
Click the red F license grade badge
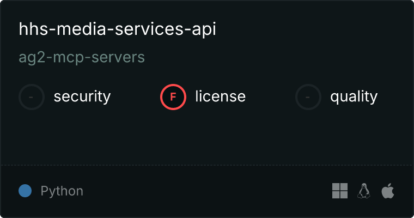pos(173,97)
